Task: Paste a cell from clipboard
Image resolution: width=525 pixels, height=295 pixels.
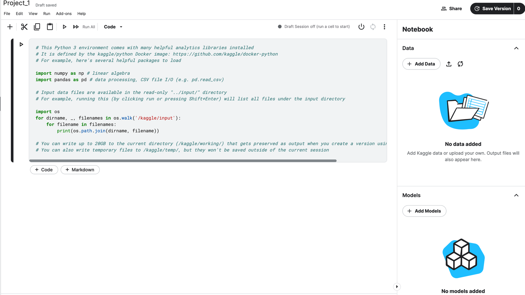Action: [x=50, y=27]
